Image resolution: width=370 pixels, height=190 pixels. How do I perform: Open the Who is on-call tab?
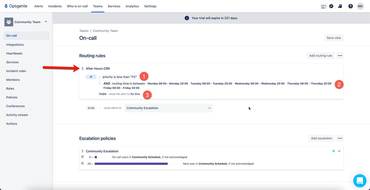[77, 6]
